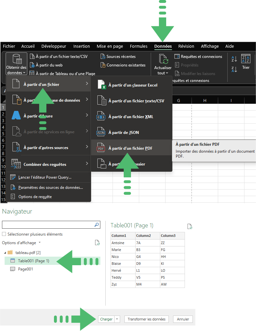256x331 pixels.
Task: Open the Trier sort dialog
Action: [246, 62]
